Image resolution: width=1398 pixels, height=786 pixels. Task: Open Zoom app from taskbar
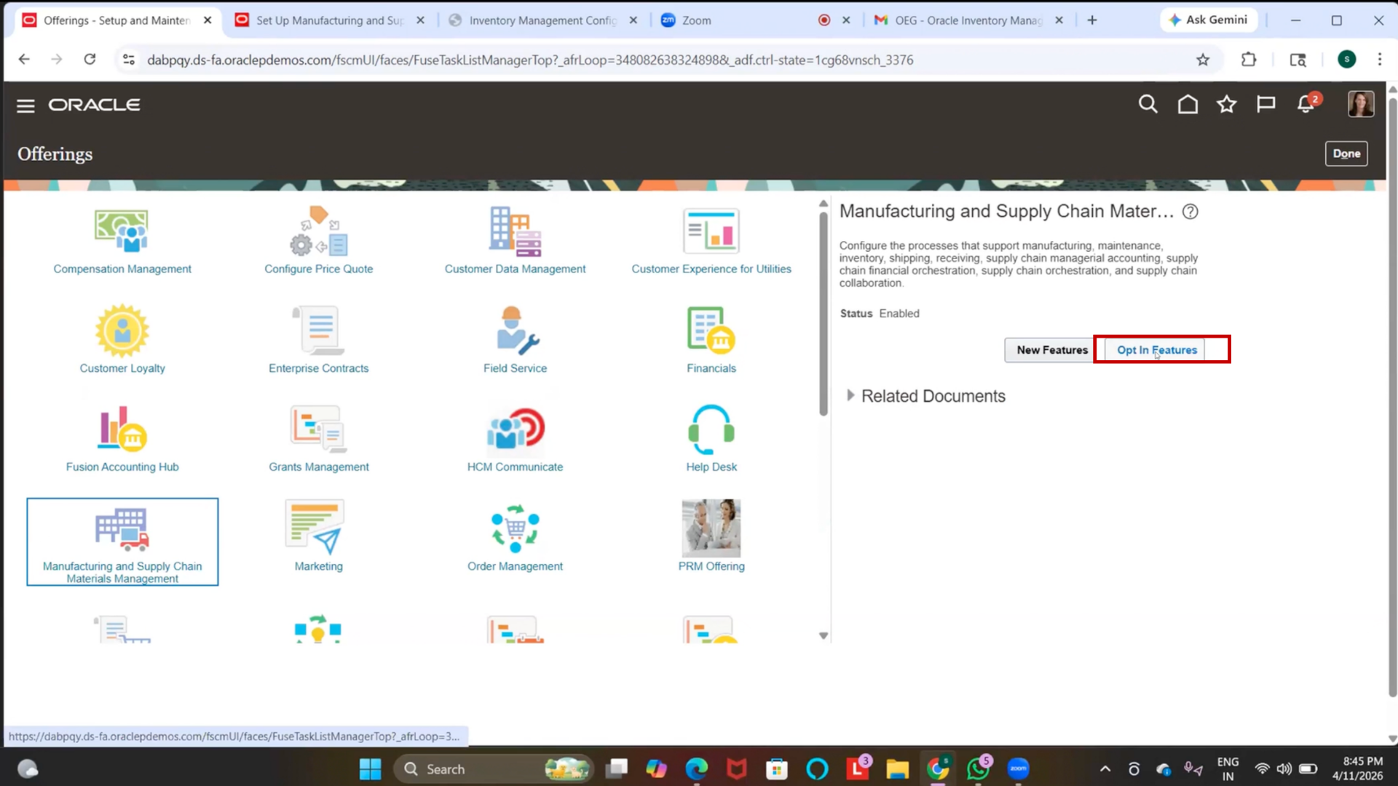click(1018, 769)
